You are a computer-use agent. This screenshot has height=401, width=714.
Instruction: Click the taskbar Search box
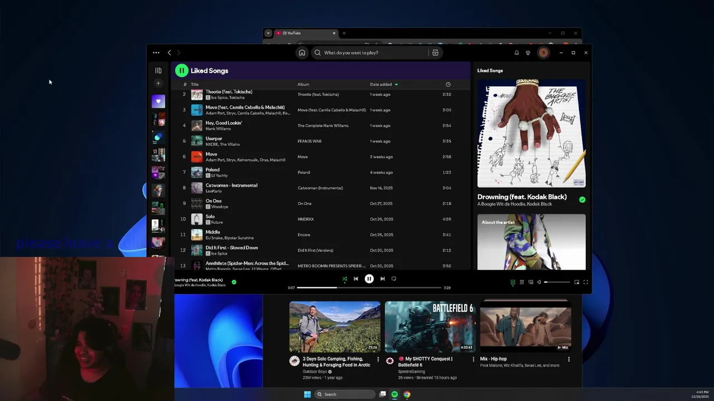coord(344,394)
